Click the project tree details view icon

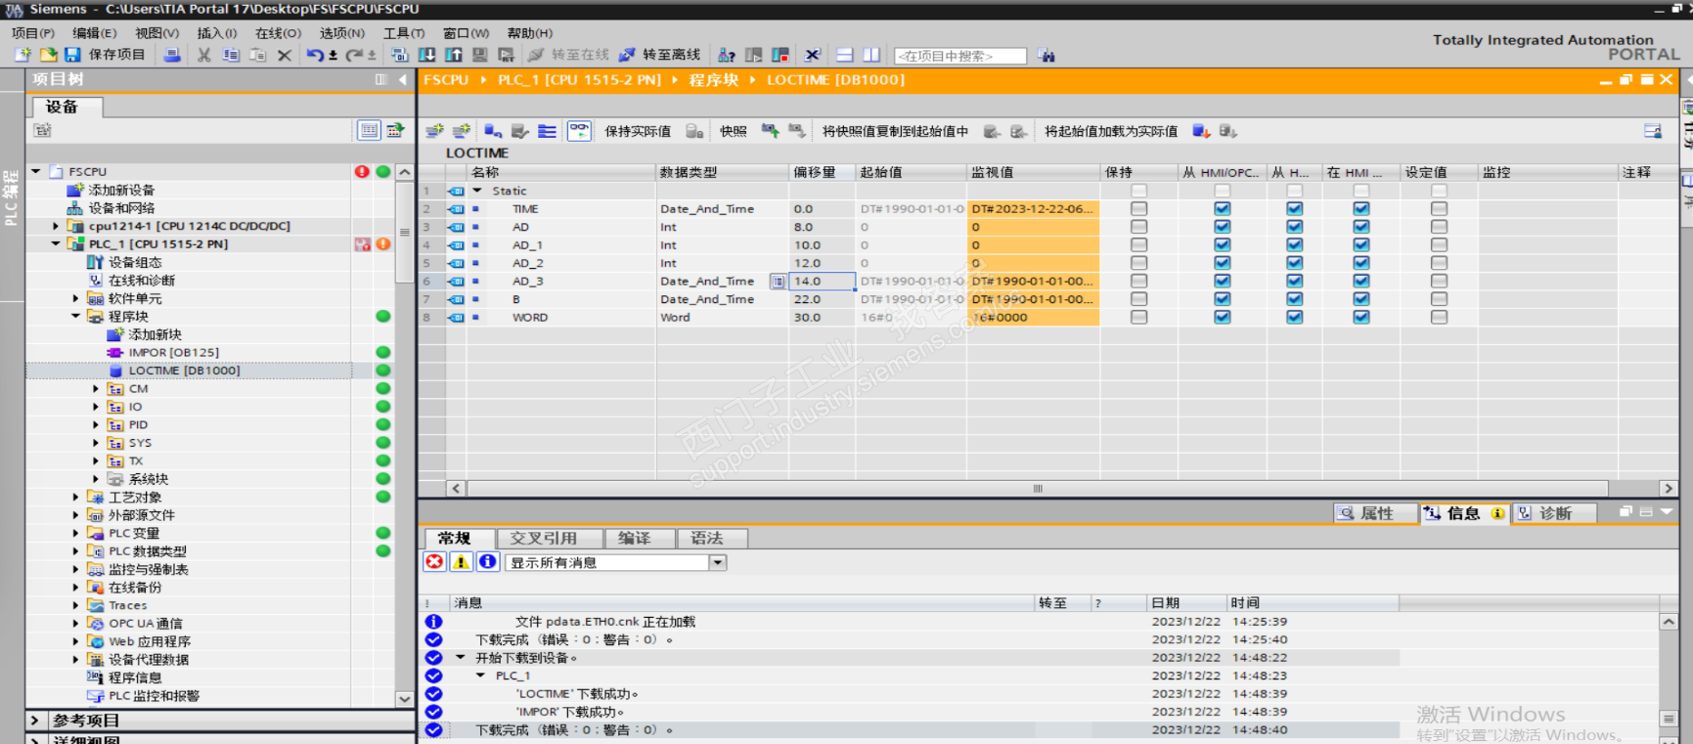click(x=369, y=130)
